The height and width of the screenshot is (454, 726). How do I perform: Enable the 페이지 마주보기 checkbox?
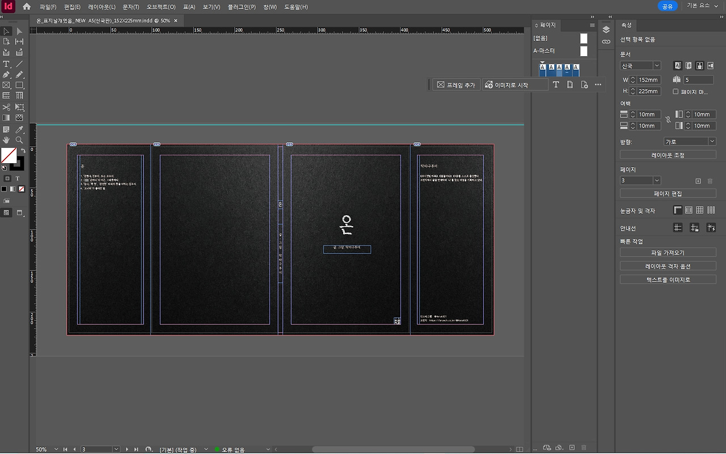(676, 91)
